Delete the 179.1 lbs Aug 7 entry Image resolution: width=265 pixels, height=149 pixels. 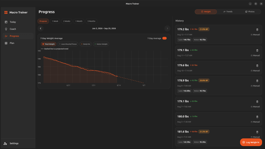[257, 101]
